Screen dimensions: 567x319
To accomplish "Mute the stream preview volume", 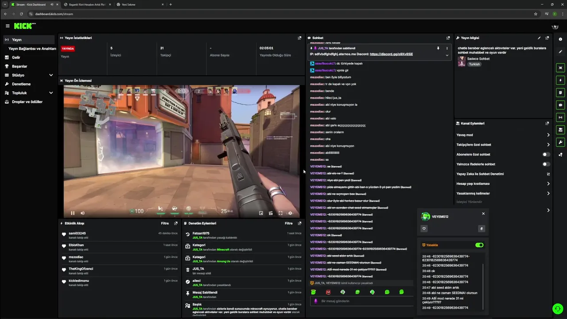I will (82, 213).
